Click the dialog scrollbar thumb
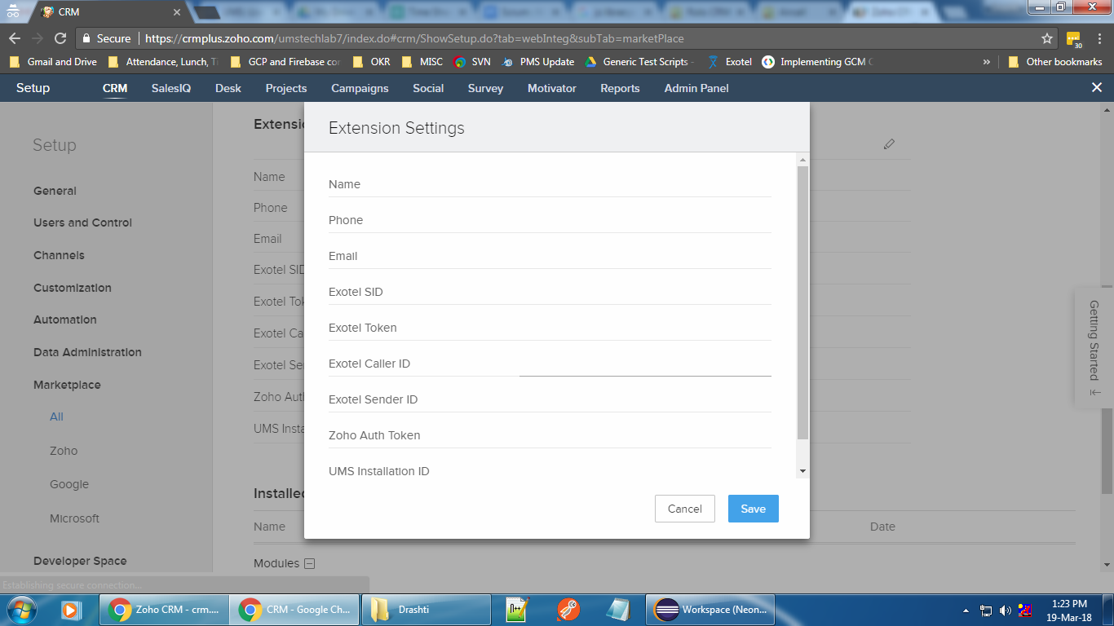1114x626 pixels. coord(802,303)
